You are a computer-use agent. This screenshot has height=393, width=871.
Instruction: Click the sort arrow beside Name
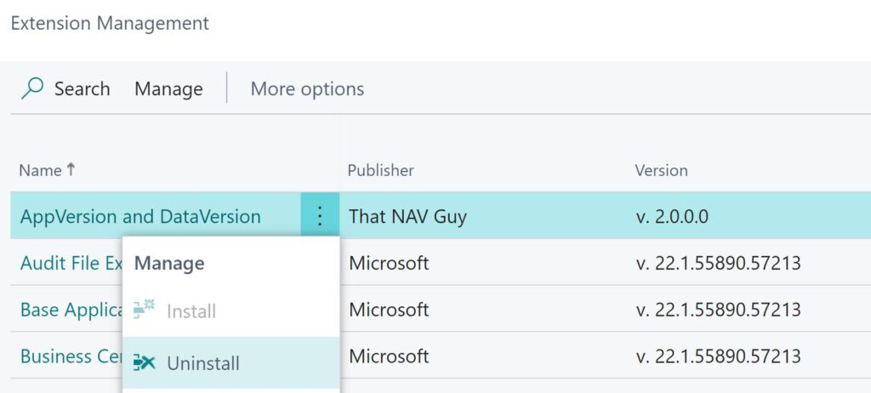(71, 169)
